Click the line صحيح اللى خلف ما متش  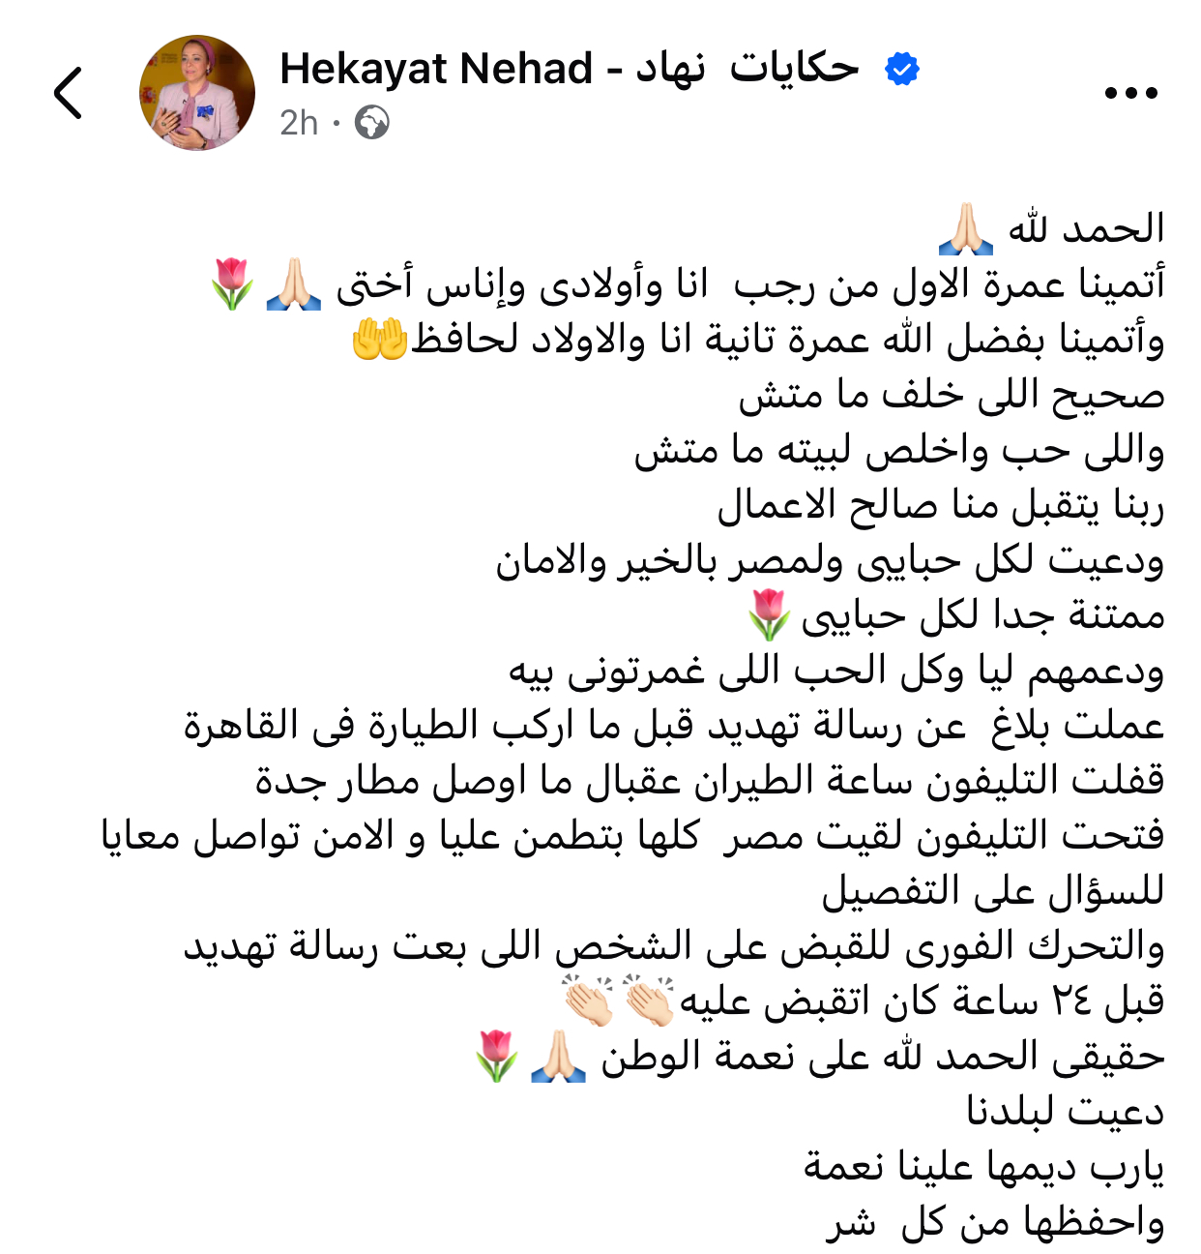(952, 395)
